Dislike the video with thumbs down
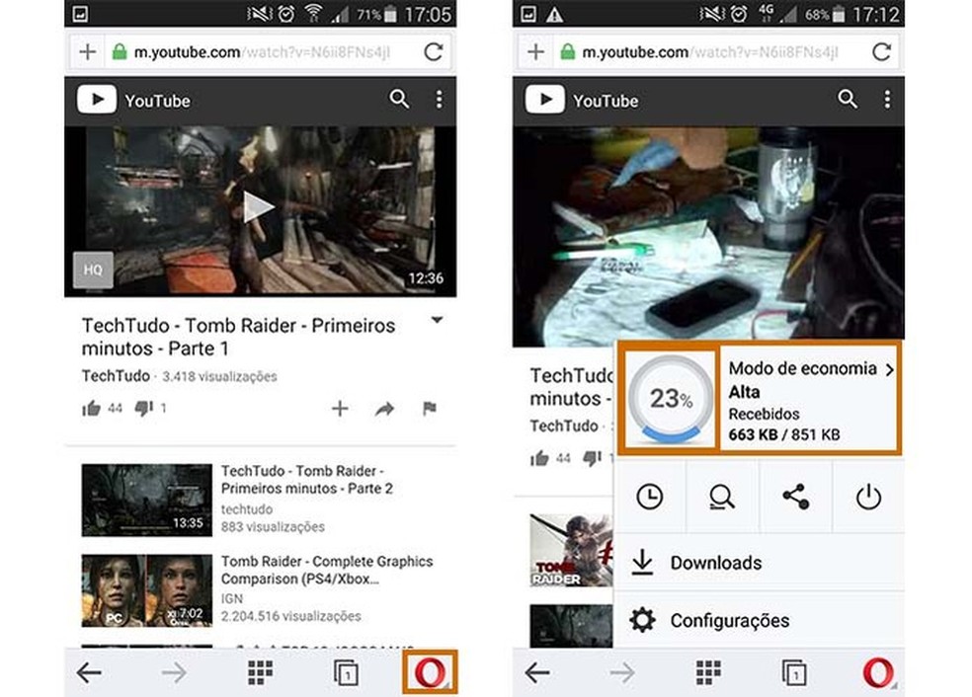The image size is (972, 697). click(x=143, y=408)
